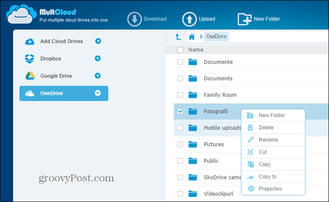Click the Fotografii folder icon
The height and width of the screenshot is (202, 329).
click(193, 112)
